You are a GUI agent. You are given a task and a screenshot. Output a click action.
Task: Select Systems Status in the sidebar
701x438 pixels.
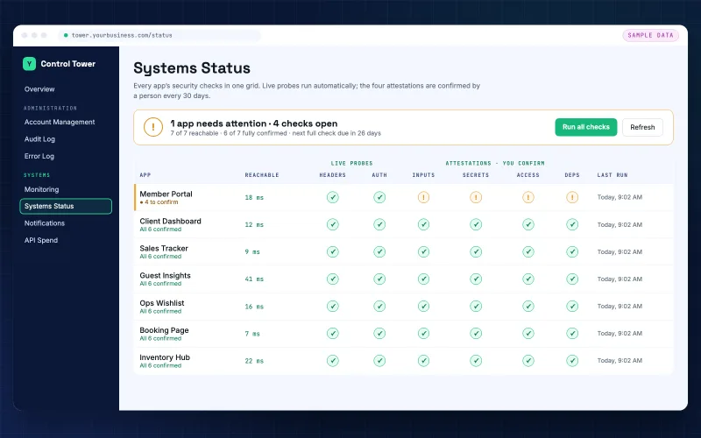coord(66,206)
